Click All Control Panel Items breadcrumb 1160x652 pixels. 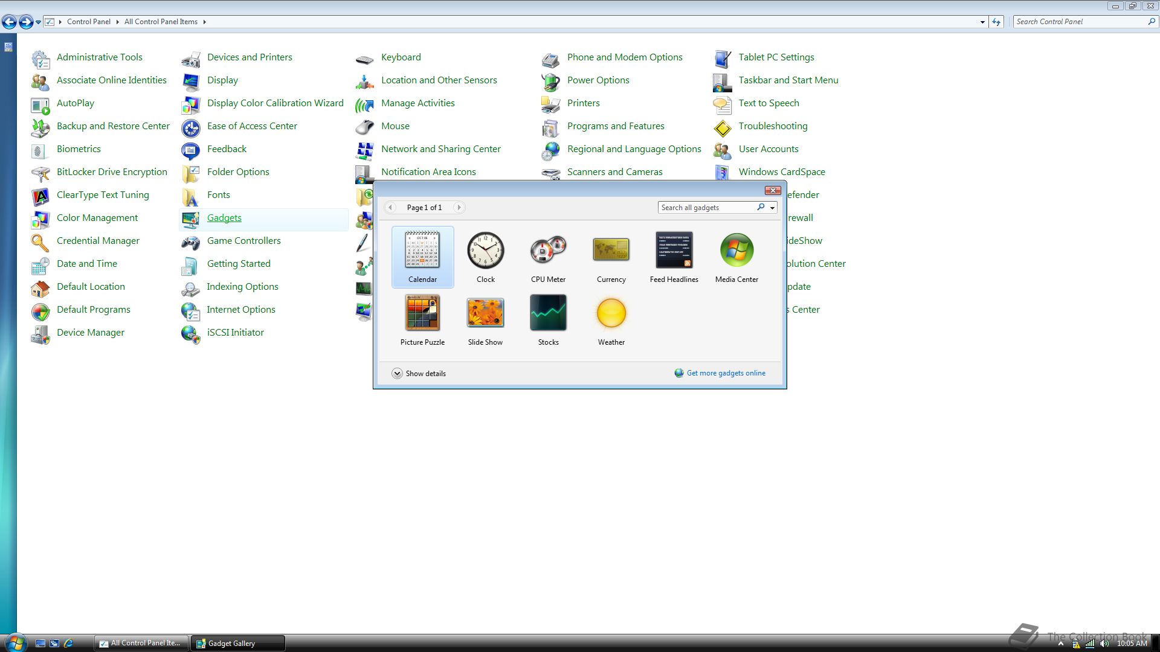pyautogui.click(x=161, y=22)
